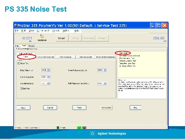Click the Resume button
Viewport: 185px width, 139px height.
(x=89, y=38)
